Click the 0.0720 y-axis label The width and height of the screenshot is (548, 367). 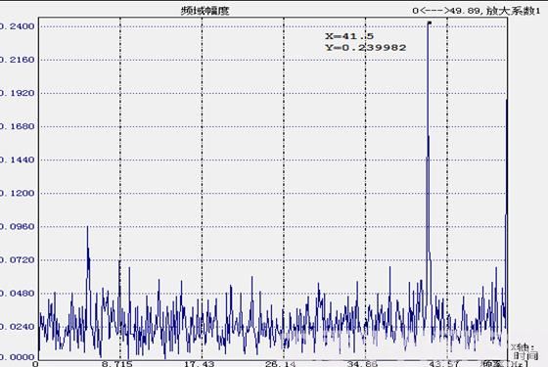click(17, 259)
